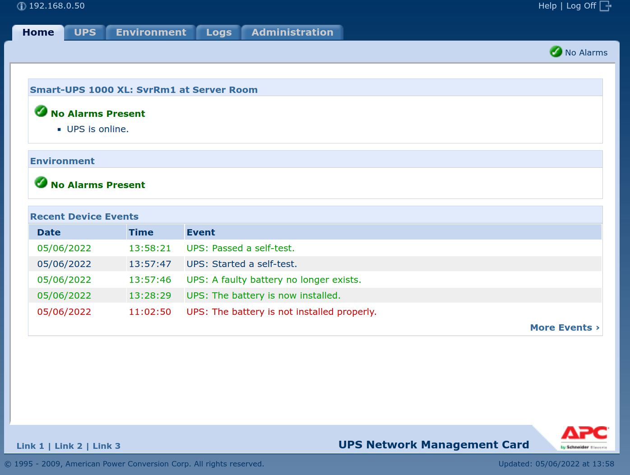This screenshot has height=475, width=630.
Task: Click the Recent Device Events heading
Action: [84, 217]
